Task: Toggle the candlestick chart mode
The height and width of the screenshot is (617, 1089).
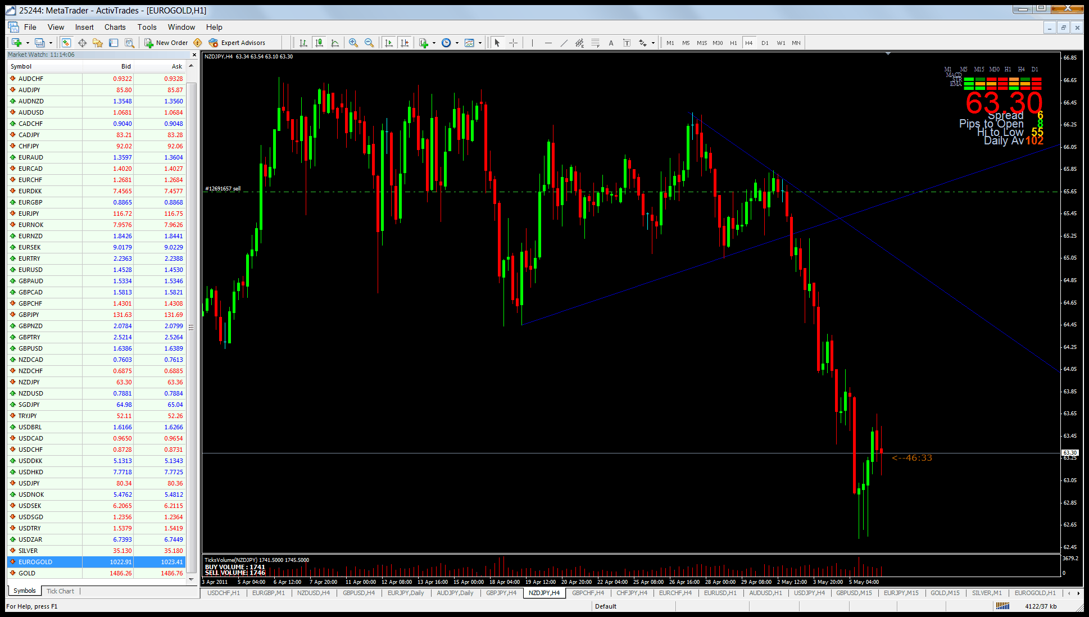Action: point(319,43)
